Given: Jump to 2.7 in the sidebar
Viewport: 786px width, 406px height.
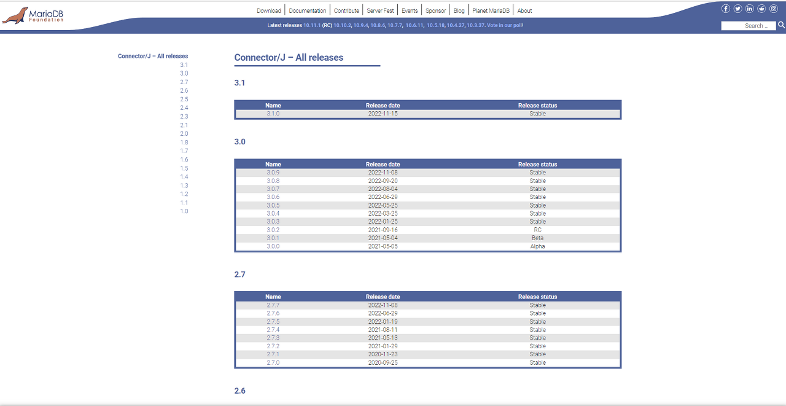Looking at the screenshot, I should (184, 82).
